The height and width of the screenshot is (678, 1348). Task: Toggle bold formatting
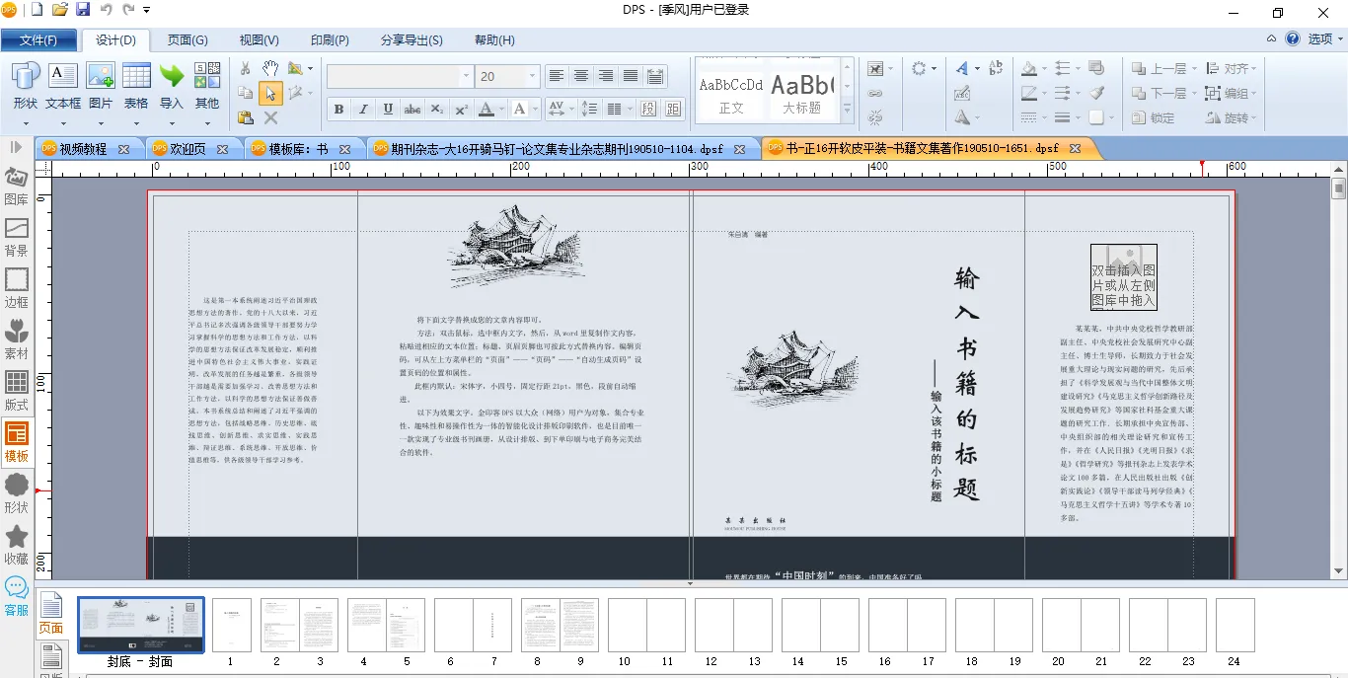pyautogui.click(x=338, y=109)
